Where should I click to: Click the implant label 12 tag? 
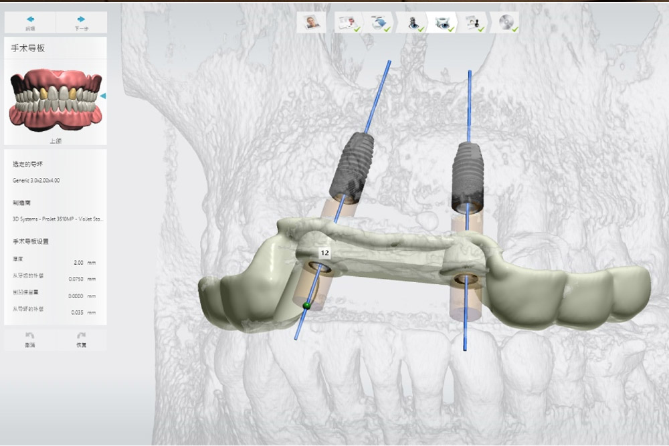(324, 253)
